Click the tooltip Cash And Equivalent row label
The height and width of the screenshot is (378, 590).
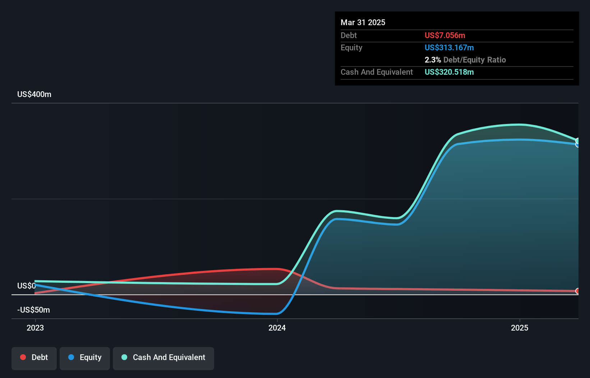pos(377,72)
